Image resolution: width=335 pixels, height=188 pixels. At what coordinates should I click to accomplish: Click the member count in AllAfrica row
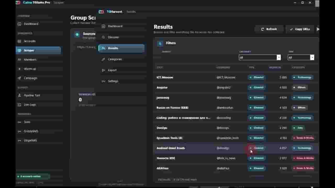tap(283, 168)
